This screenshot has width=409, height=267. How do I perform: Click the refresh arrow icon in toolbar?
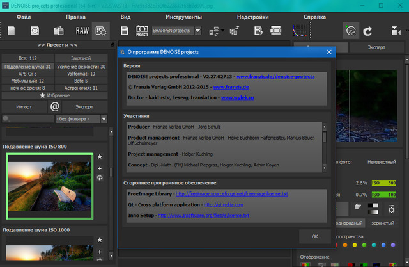[367, 30]
